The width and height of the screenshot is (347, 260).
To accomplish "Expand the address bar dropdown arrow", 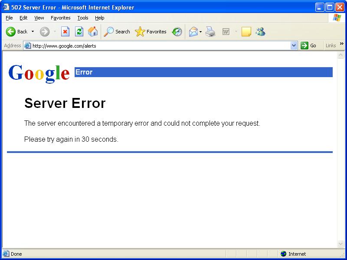I will click(x=294, y=46).
